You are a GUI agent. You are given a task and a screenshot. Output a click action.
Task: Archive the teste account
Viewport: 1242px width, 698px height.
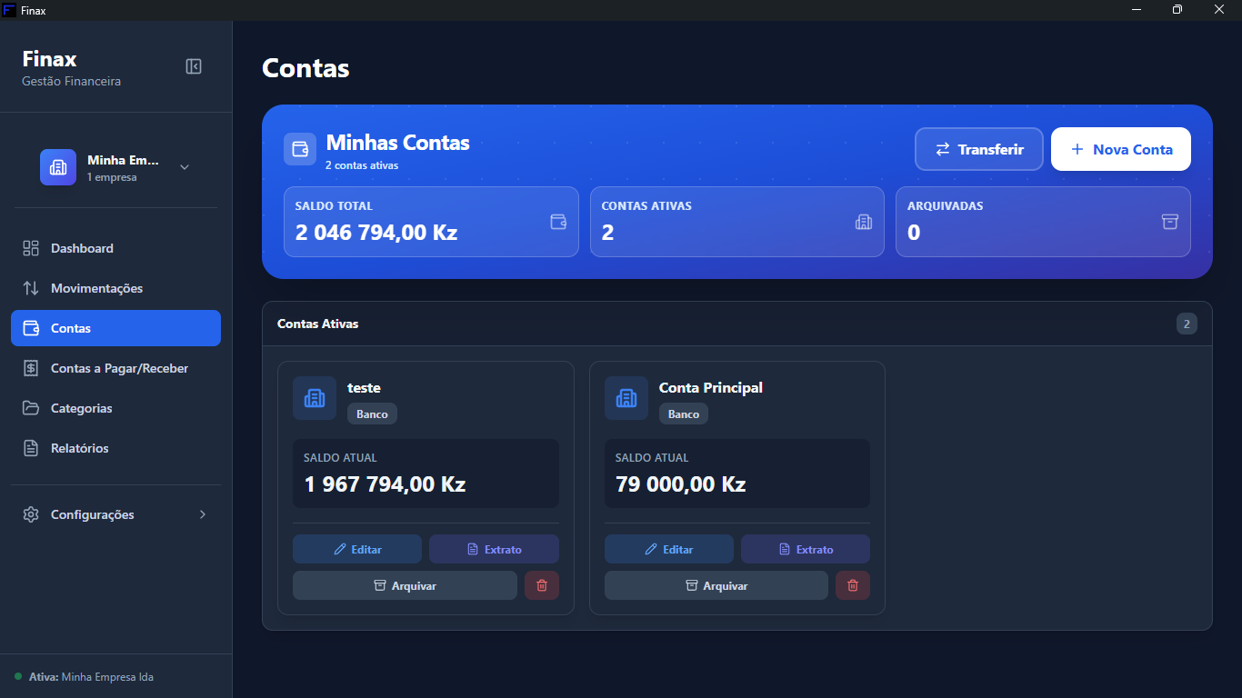(405, 585)
